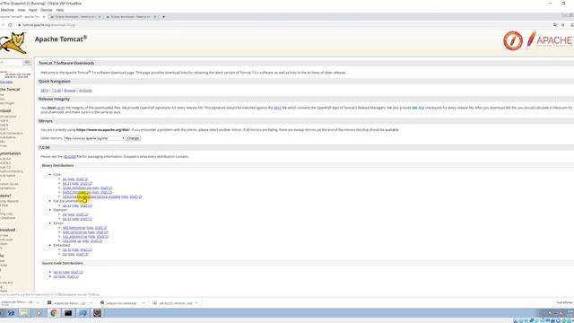Image resolution: width=574 pixels, height=323 pixels.
Task: Open the README file link
Action: click(70, 157)
